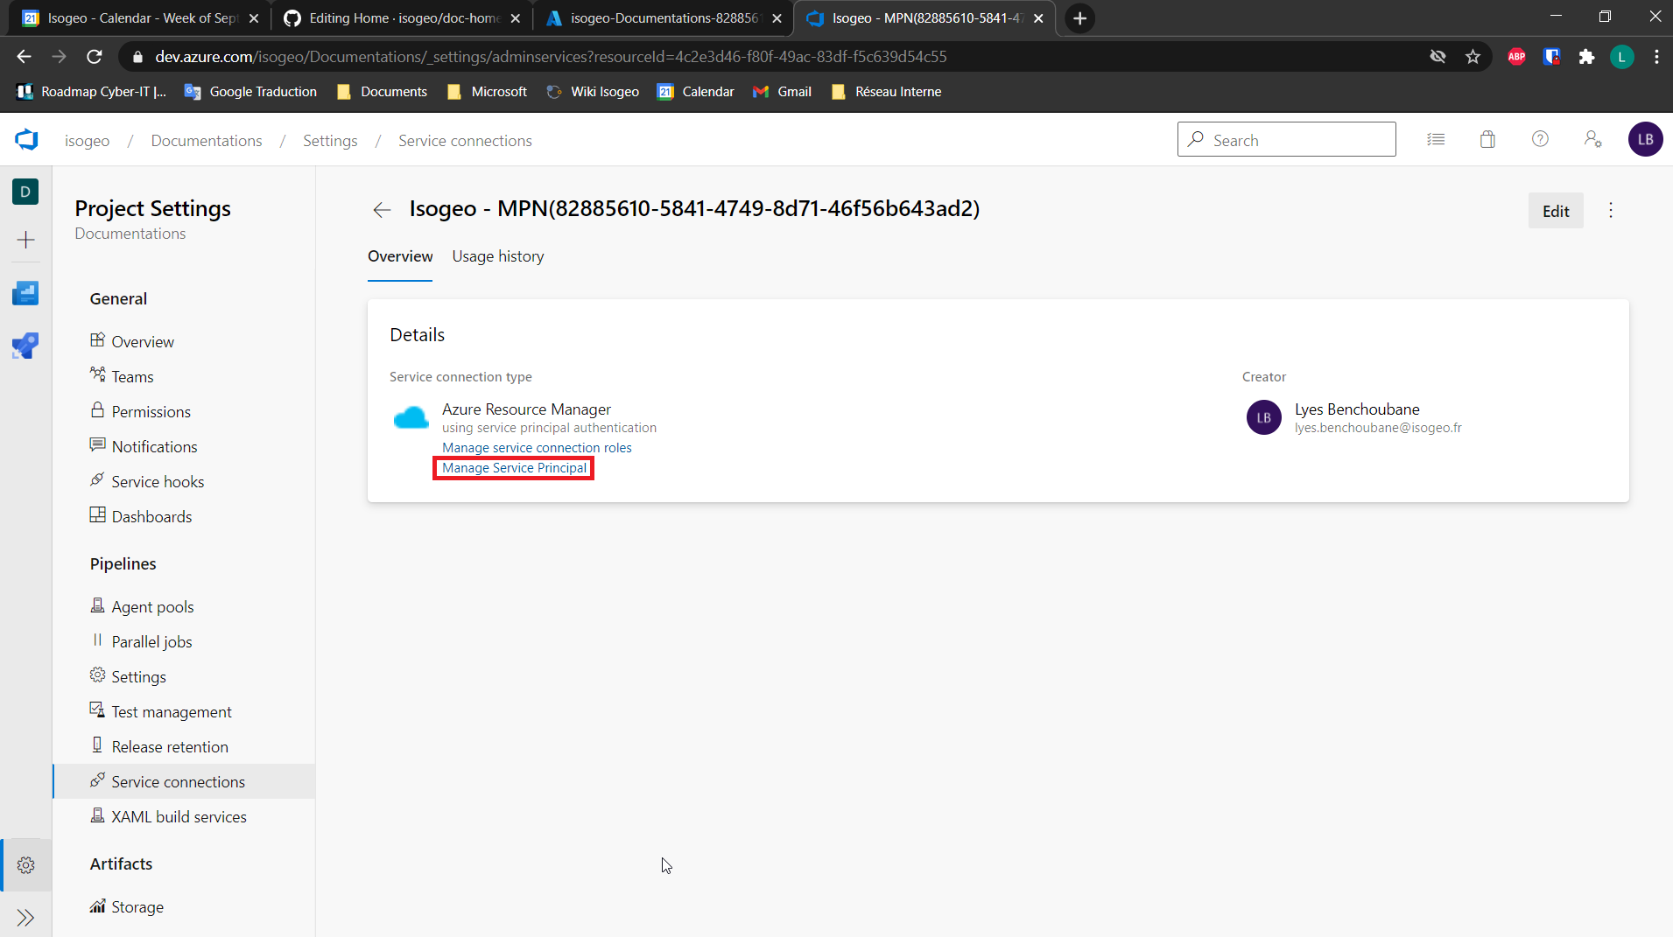Click the Service connections breadcrumb

(x=465, y=141)
